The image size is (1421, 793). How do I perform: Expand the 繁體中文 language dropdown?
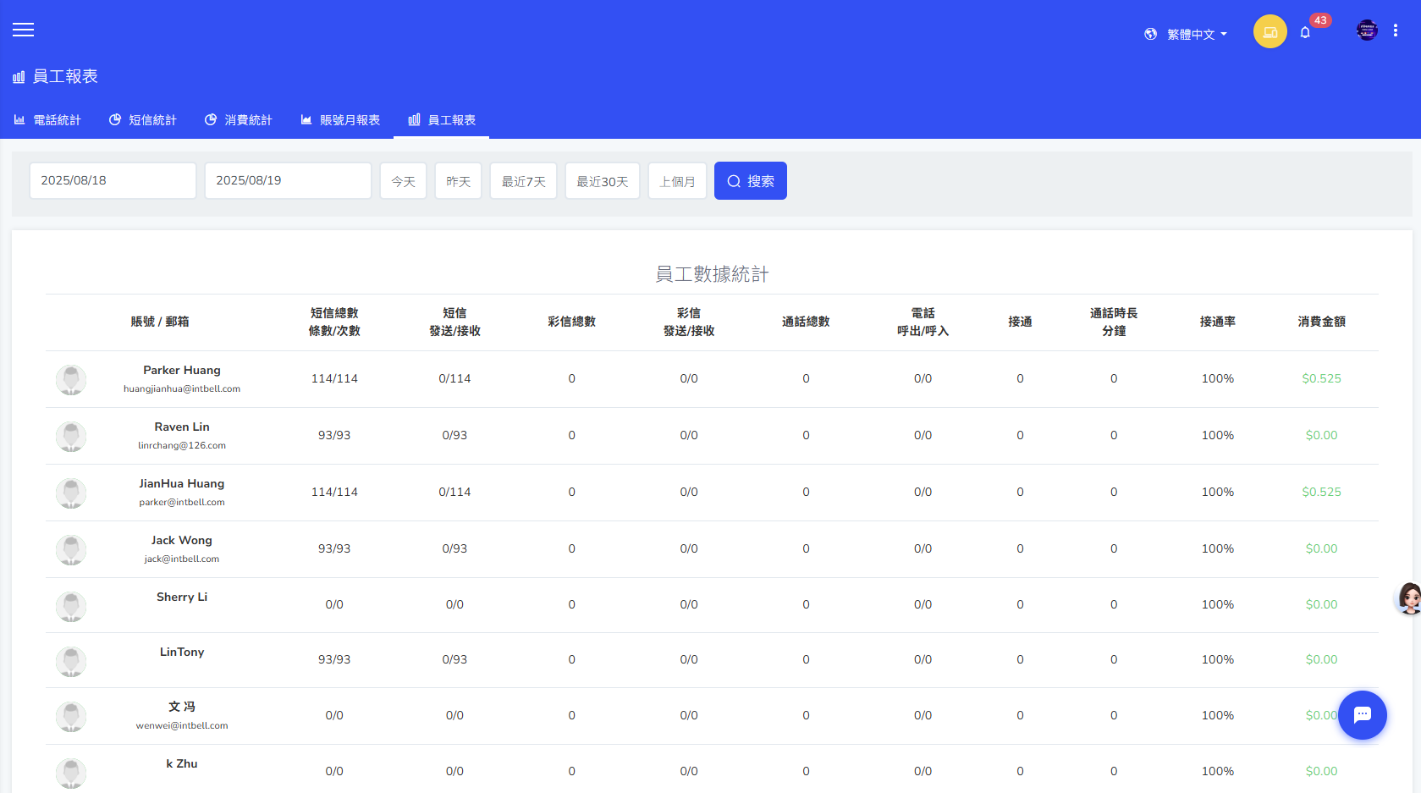coord(1186,34)
